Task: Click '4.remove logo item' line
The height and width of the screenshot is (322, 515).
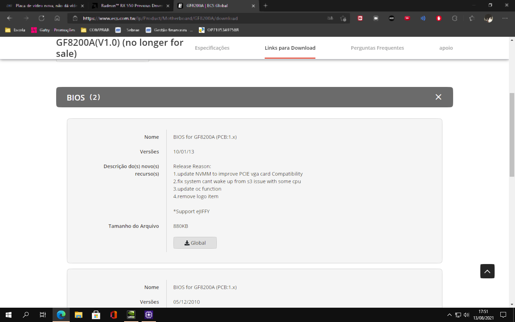Action: [x=196, y=196]
